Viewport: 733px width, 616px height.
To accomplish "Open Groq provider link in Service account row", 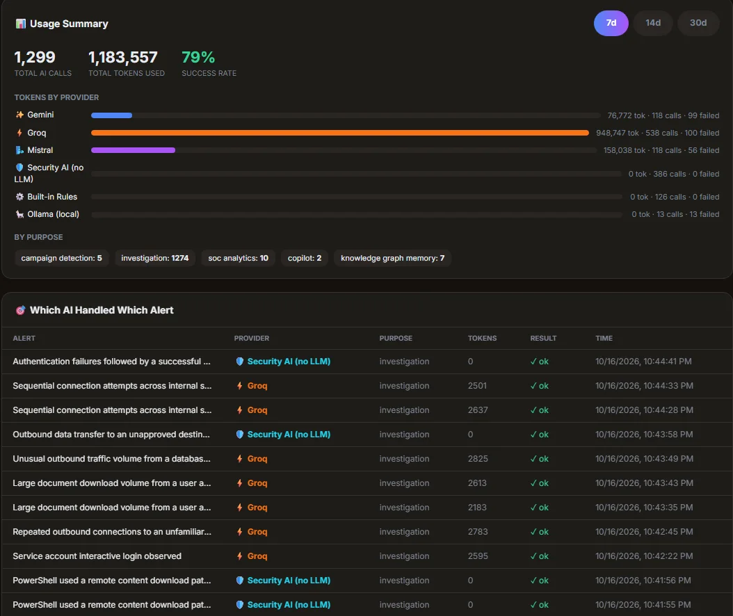I will pos(257,556).
